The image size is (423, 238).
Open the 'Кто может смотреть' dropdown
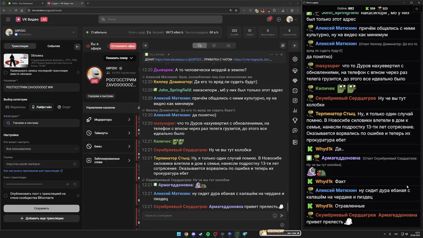[x=41, y=149]
